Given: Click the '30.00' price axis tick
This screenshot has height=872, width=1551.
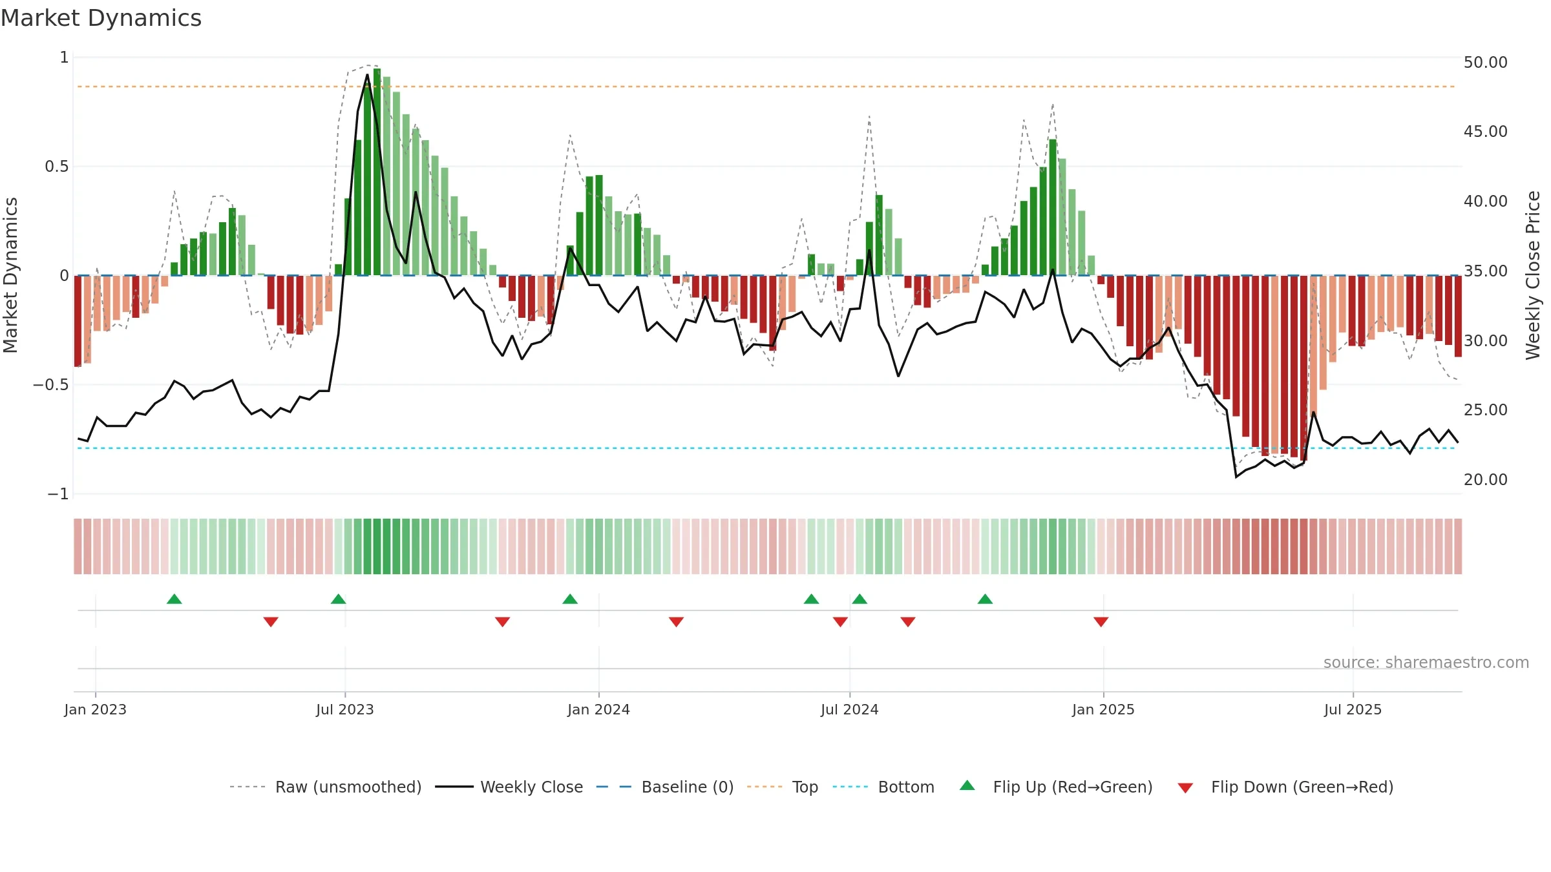Looking at the screenshot, I should coord(1486,340).
